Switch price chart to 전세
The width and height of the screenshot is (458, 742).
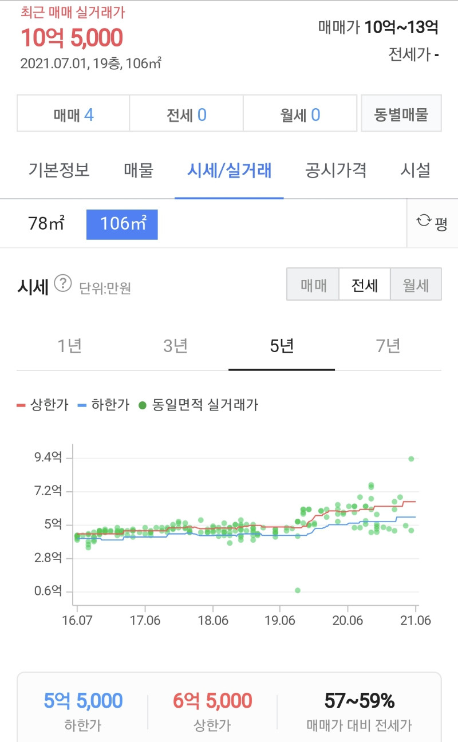tap(365, 285)
